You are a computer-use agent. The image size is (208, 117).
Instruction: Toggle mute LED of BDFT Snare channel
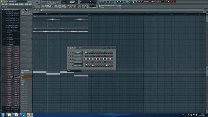tap(69, 66)
